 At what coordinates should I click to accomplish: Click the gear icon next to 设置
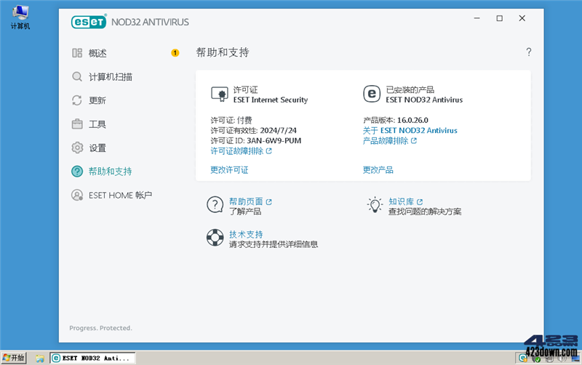tap(77, 148)
